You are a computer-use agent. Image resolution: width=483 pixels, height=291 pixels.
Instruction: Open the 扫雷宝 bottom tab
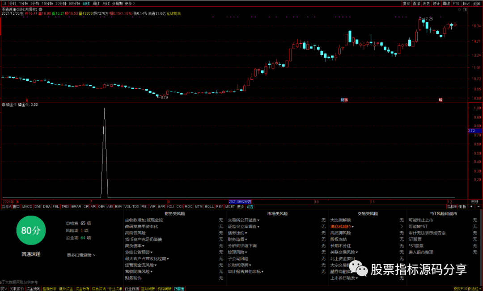coord(179,289)
